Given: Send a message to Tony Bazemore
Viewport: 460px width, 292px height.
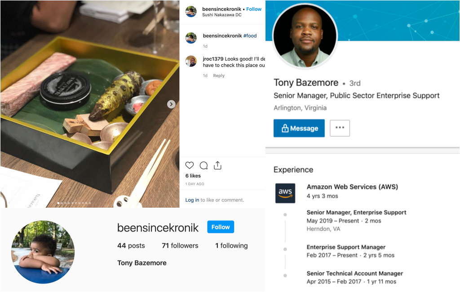Looking at the screenshot, I should pos(299,128).
